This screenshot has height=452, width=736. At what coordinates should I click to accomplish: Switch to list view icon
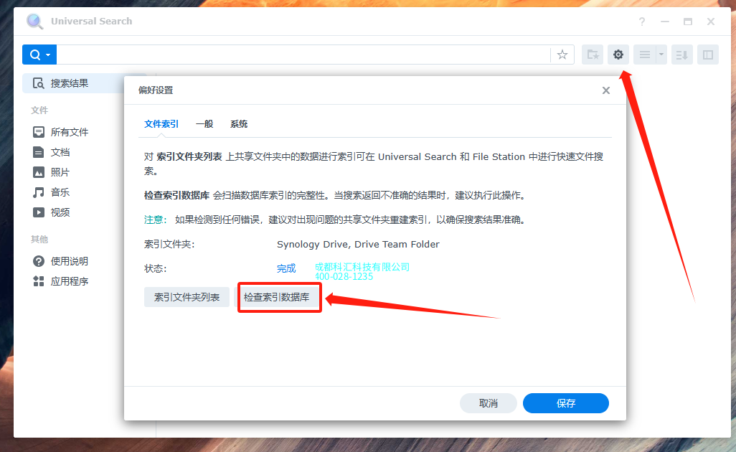tap(645, 55)
